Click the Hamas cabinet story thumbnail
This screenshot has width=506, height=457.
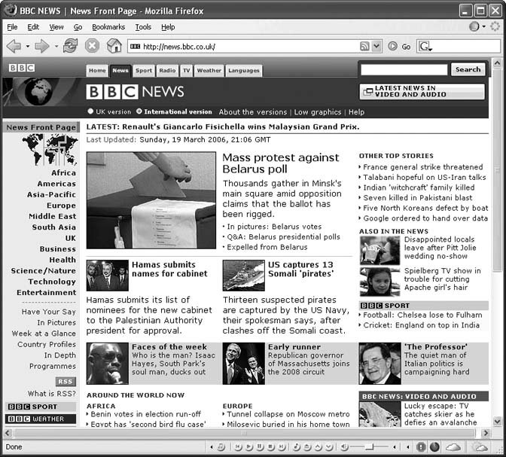[x=107, y=276]
